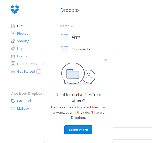This screenshot has width=152, height=143.
Task: Click the Get Started badge 2
Action: coord(39,72)
